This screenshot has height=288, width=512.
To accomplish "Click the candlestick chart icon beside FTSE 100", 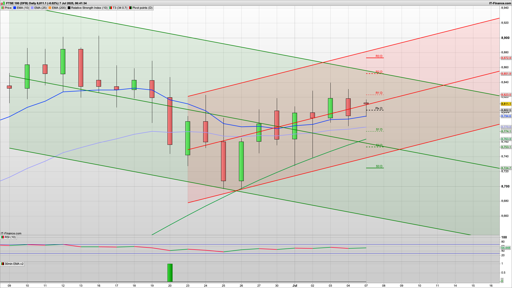I will coord(3,3).
